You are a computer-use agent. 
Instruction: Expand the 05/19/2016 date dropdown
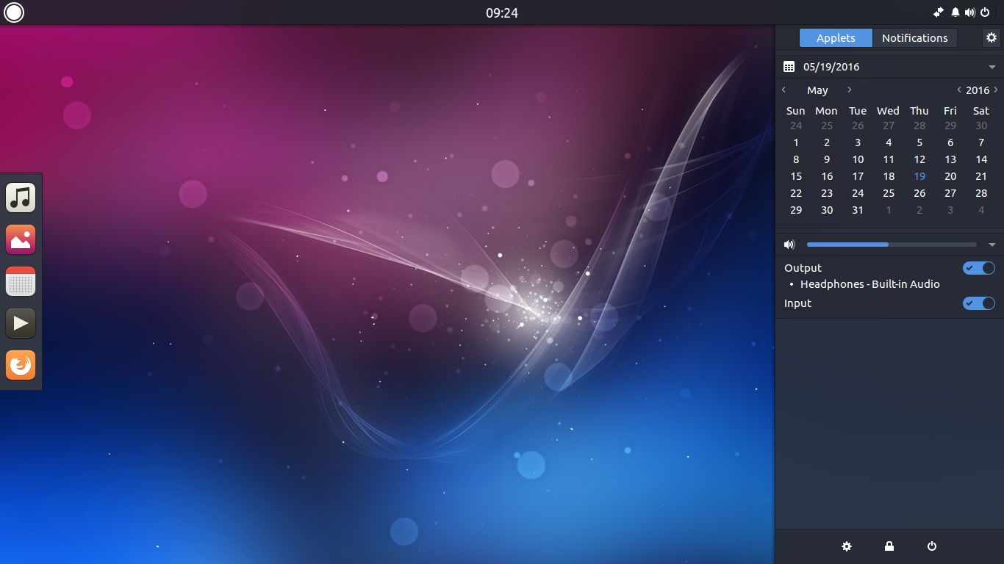[x=992, y=66]
